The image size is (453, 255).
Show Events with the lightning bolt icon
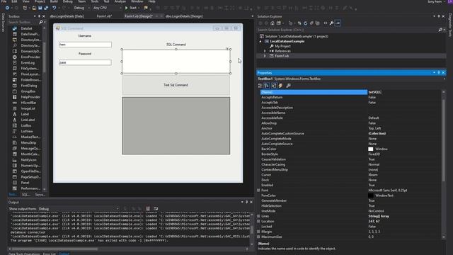(280, 86)
